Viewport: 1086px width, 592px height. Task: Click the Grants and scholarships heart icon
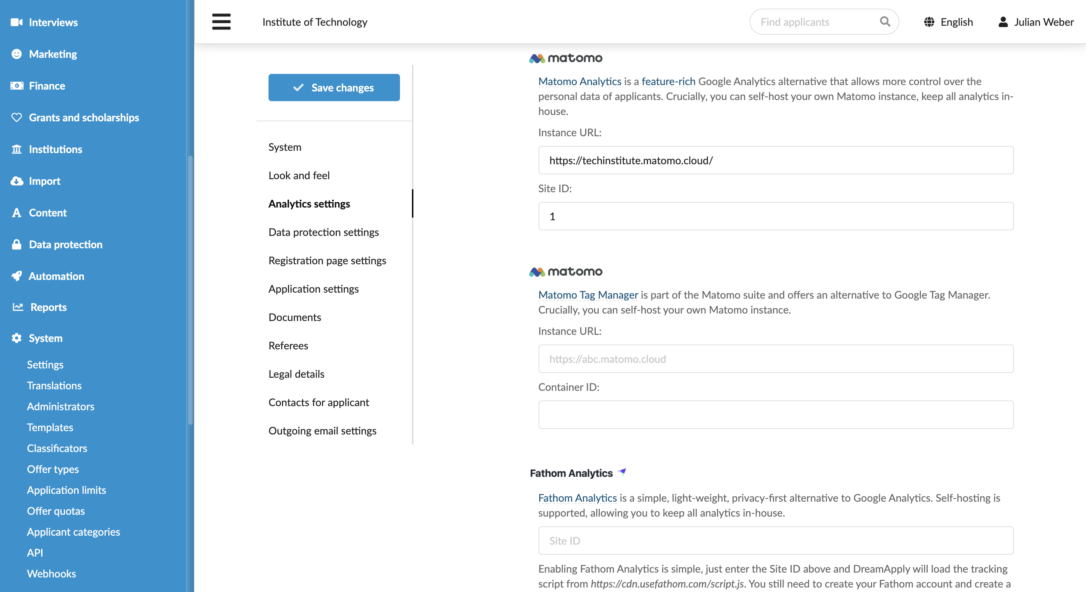coord(16,118)
